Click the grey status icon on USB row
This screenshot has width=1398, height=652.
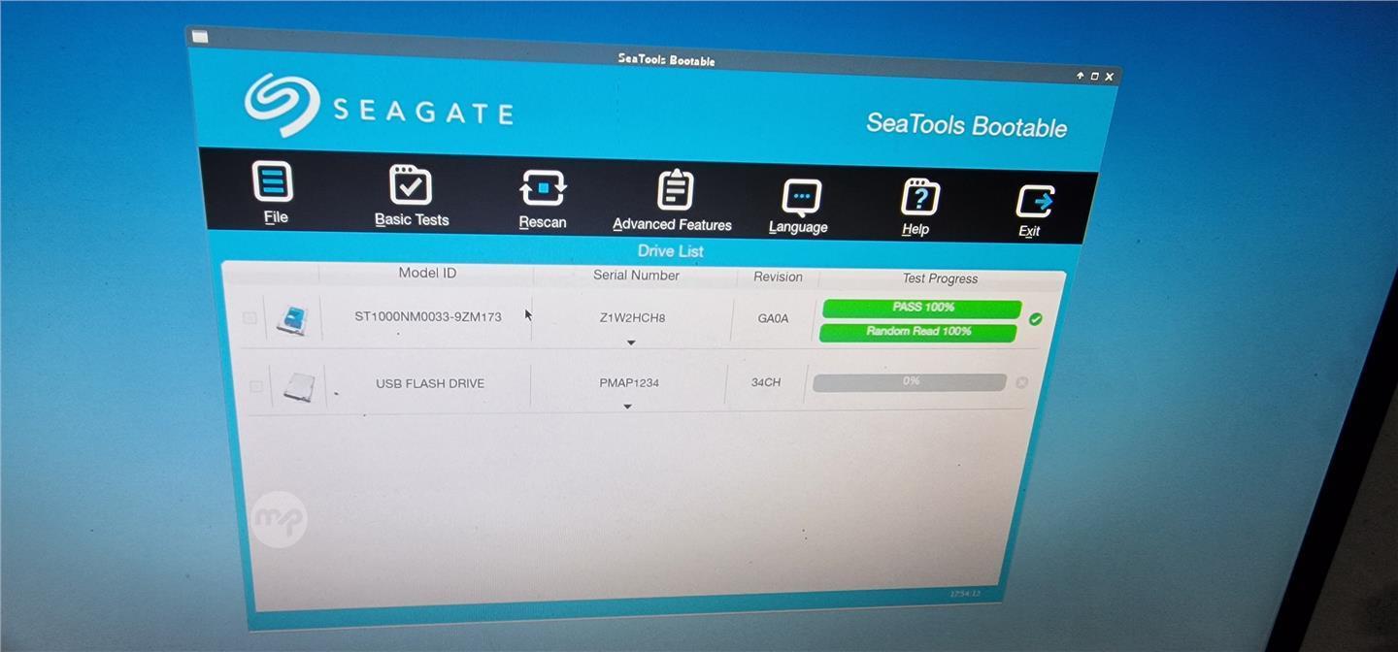[x=1021, y=382]
